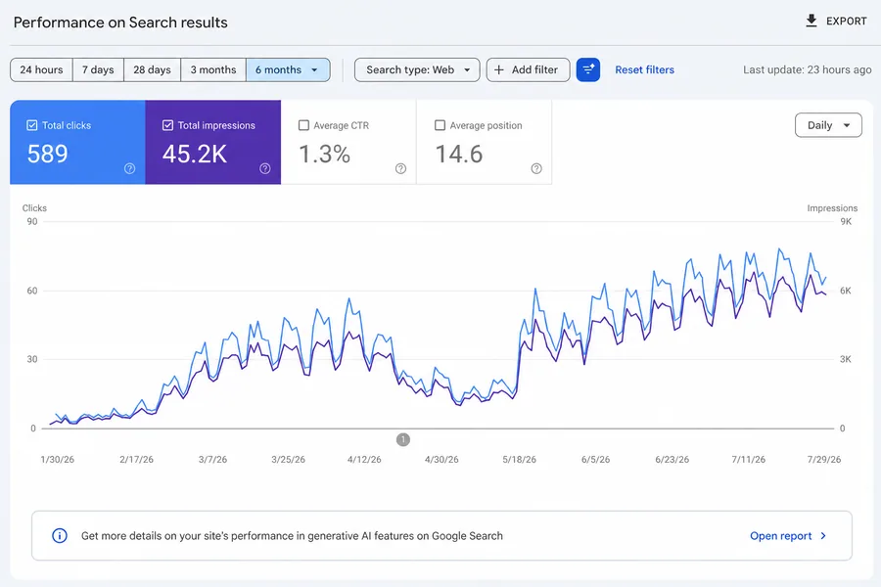Click the annotation marker 1 on chart timeline
The width and height of the screenshot is (881, 587).
point(403,439)
